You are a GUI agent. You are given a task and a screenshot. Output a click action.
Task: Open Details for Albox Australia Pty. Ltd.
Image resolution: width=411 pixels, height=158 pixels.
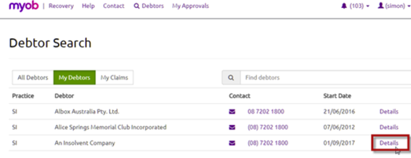point(389,112)
